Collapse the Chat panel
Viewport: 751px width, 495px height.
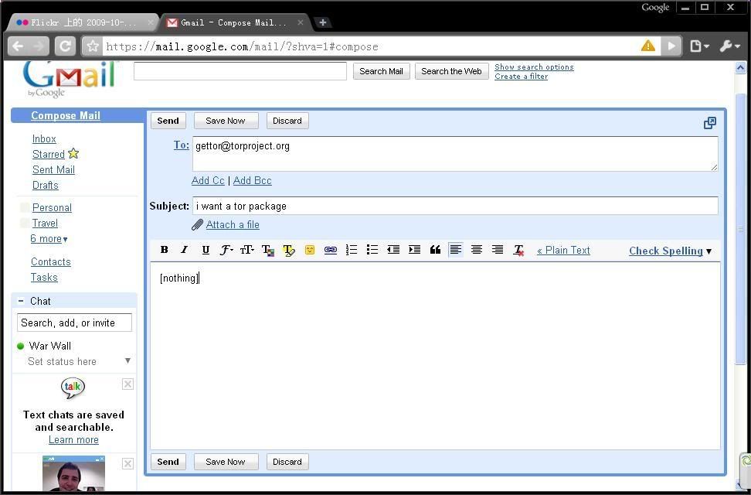pyautogui.click(x=21, y=301)
